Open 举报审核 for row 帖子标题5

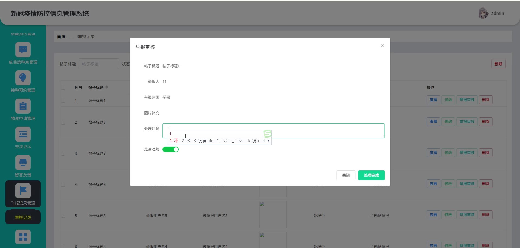tap(467, 215)
